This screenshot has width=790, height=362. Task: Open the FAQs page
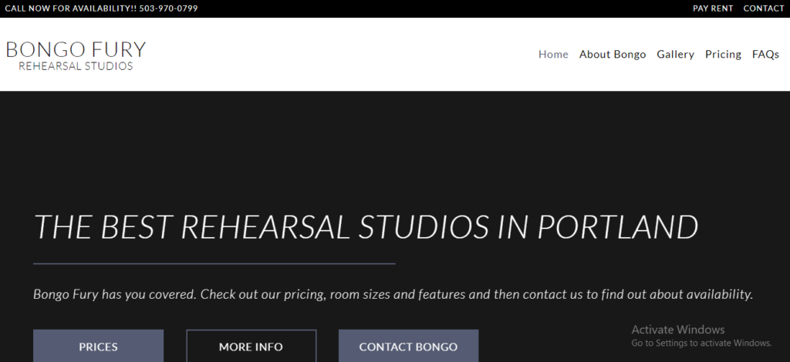point(765,55)
